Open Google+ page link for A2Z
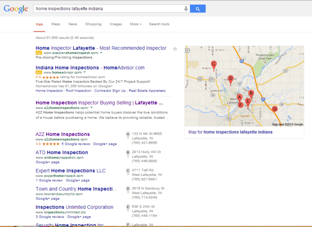312x227 pixels. pos(105,144)
